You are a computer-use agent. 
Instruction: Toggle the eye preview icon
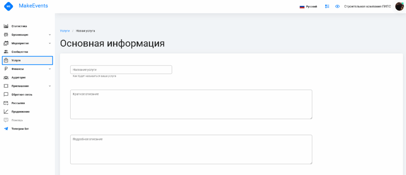pyautogui.click(x=337, y=6)
